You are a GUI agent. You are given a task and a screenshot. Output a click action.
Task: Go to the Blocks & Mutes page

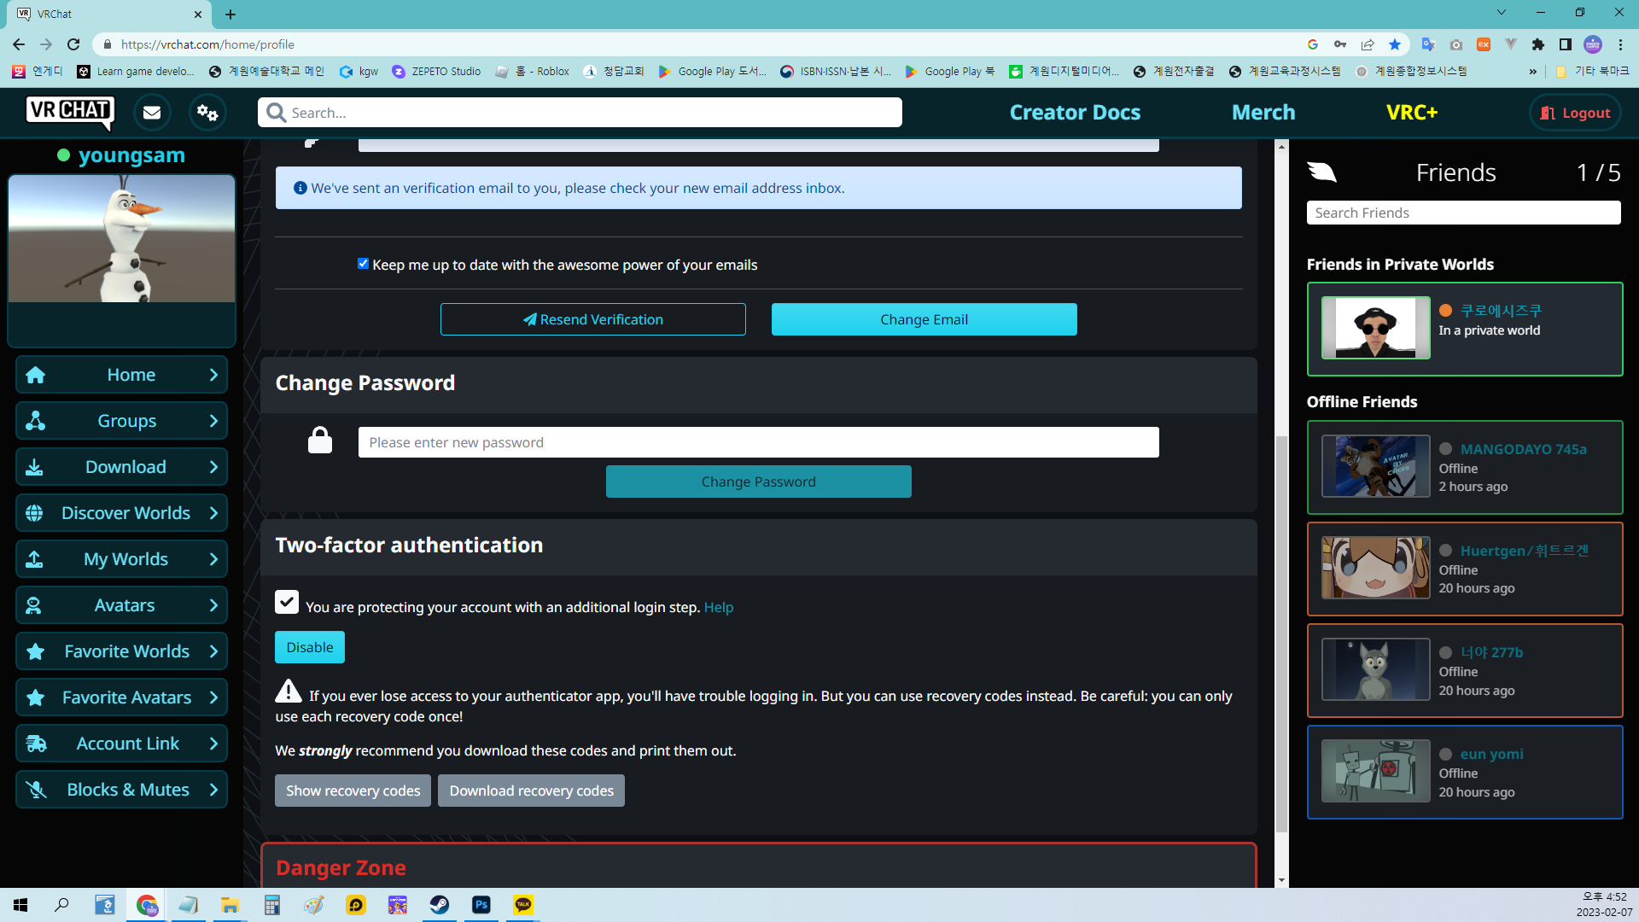point(121,790)
